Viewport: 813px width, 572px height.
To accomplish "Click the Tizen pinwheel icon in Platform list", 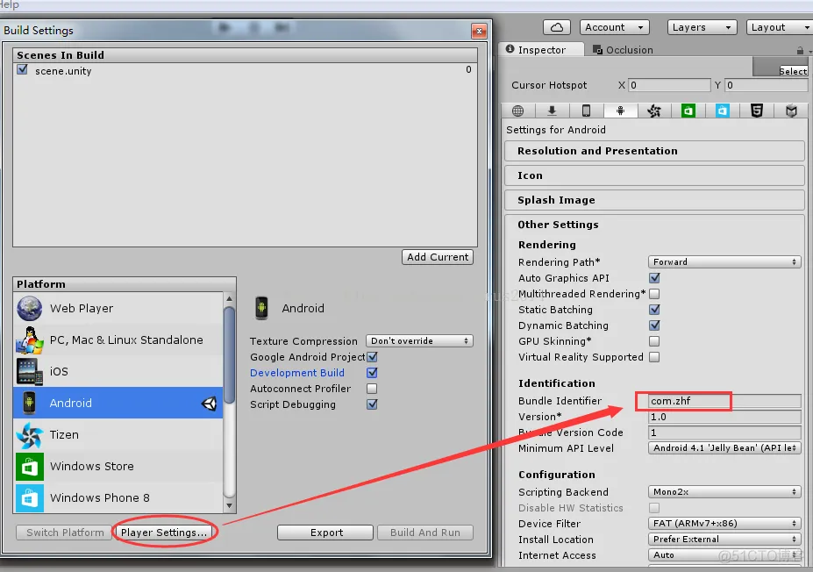I will coord(30,434).
